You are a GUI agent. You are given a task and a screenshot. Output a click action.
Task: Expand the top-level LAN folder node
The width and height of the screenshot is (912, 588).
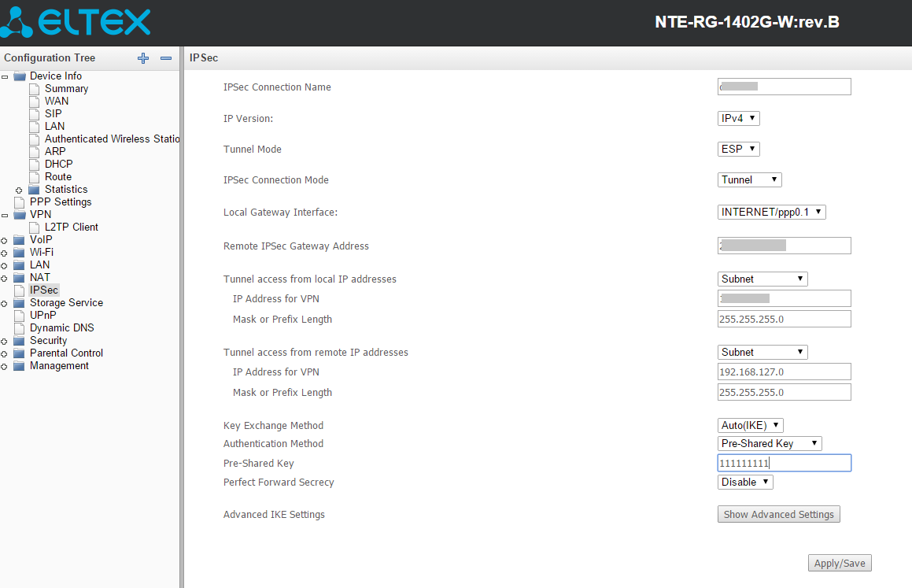5,266
